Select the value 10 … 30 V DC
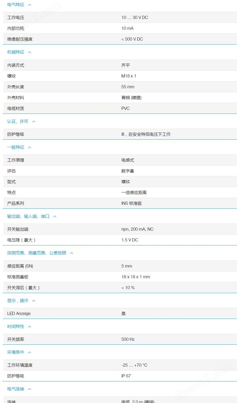The image size is (237, 403). (135, 18)
